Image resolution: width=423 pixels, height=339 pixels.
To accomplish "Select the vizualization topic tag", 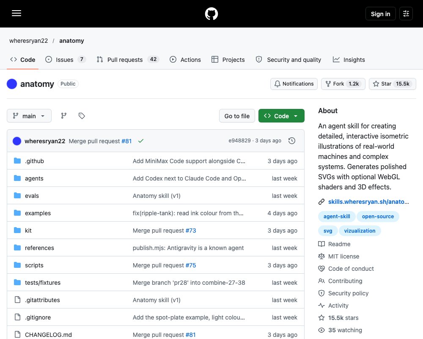I will (x=360, y=231).
